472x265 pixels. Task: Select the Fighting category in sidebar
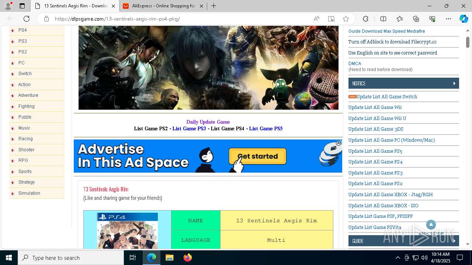(27, 106)
